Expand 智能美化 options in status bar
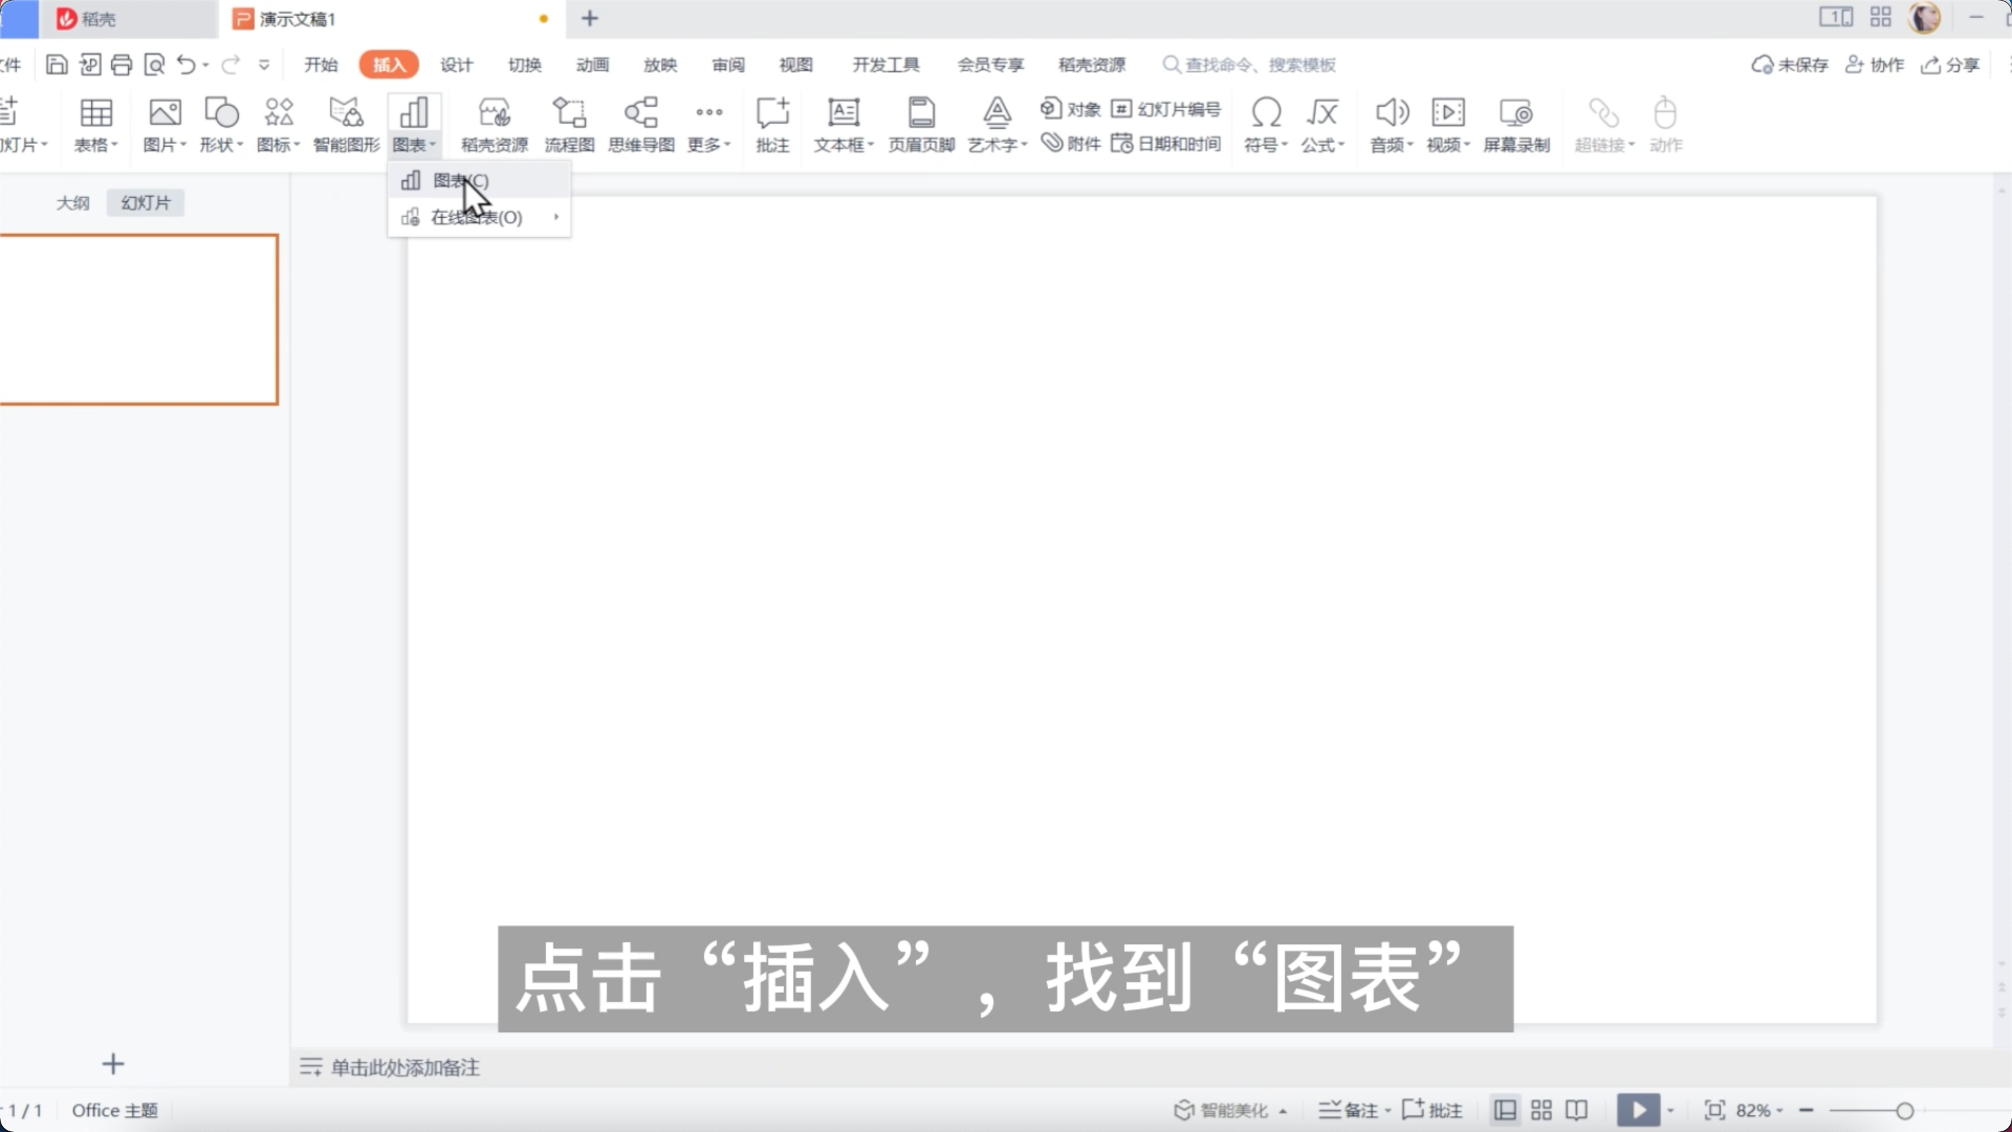This screenshot has height=1132, width=2012. (1283, 1110)
